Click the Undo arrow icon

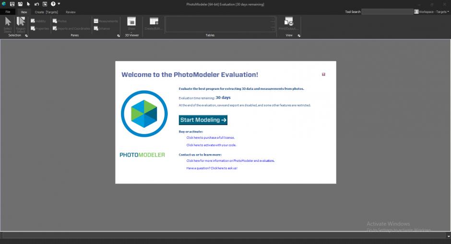[36, 4]
